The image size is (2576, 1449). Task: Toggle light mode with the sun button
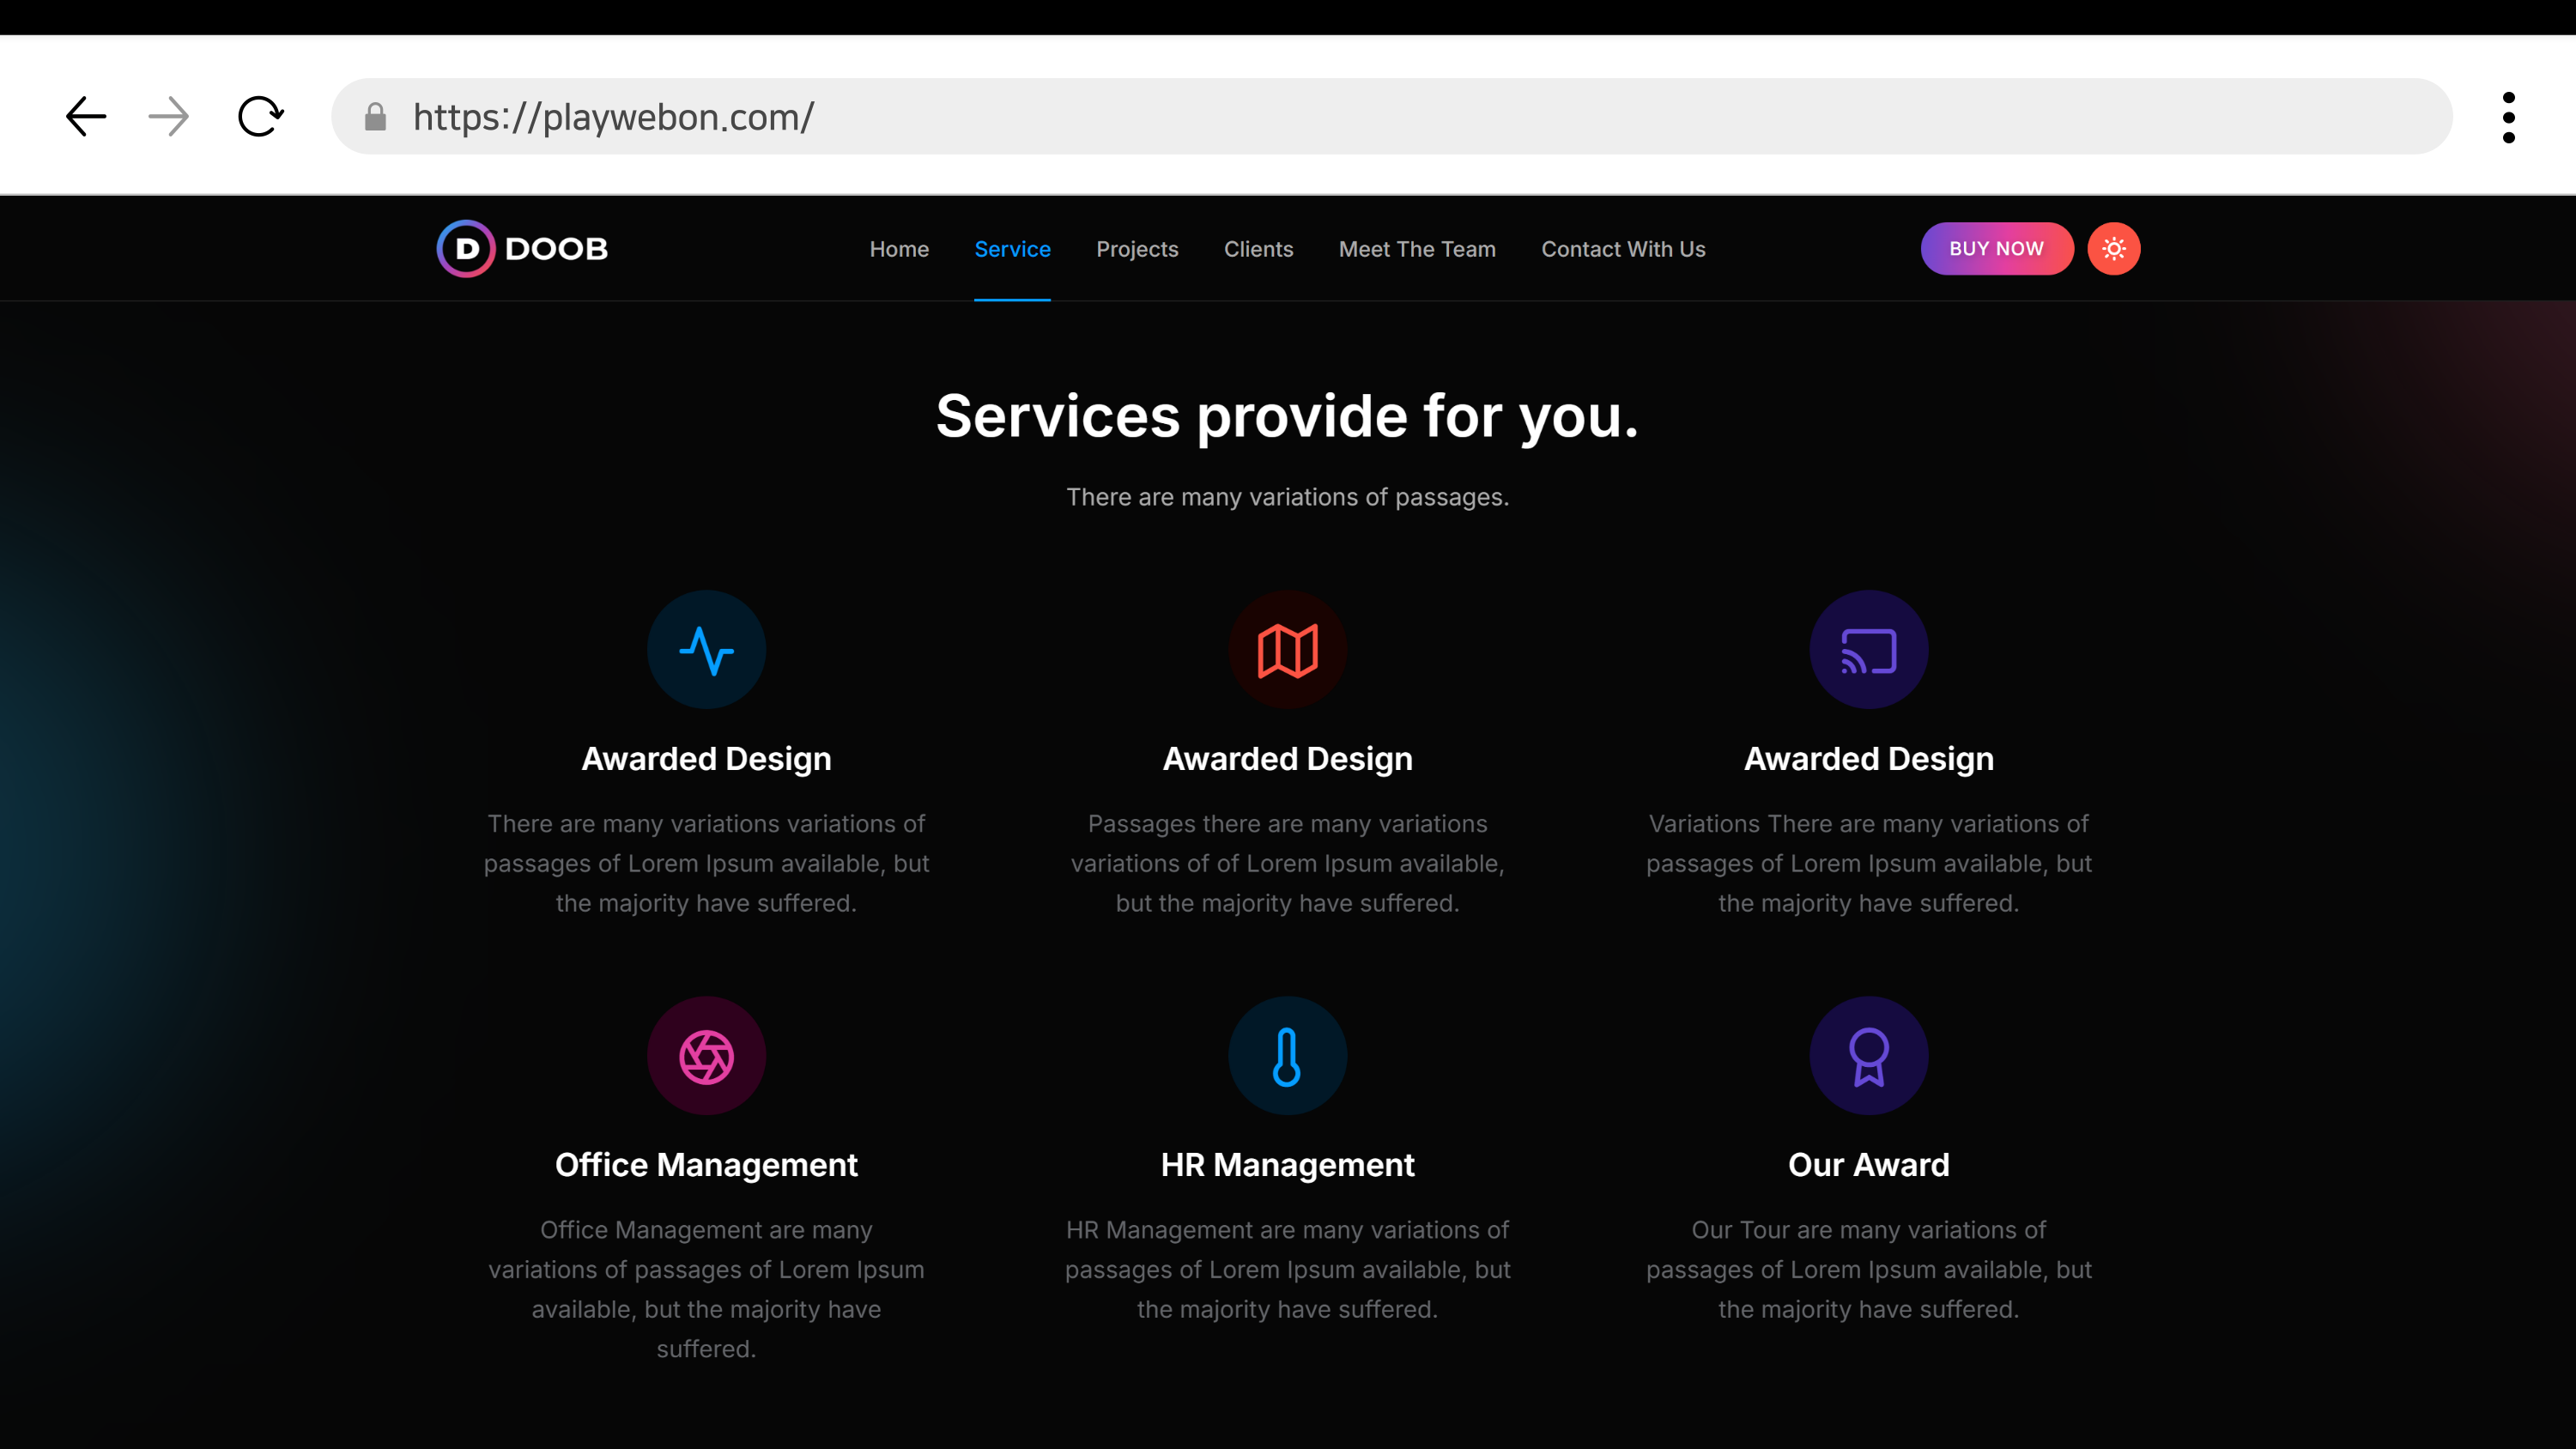pyautogui.click(x=2113, y=248)
